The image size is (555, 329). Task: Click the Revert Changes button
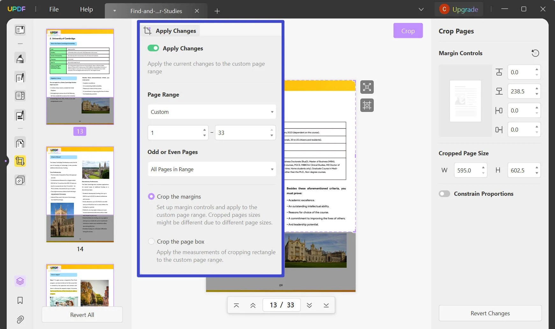[490, 313]
